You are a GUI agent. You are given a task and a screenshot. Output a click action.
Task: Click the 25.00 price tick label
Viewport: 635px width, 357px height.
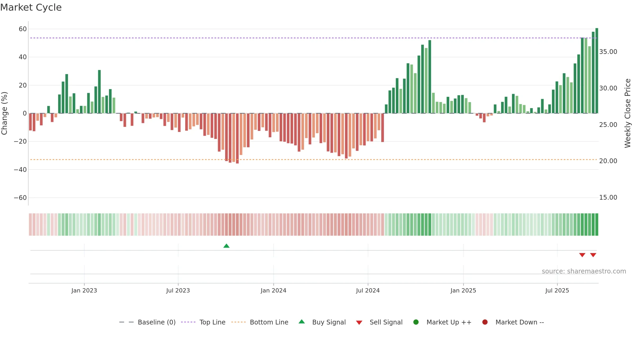pos(608,125)
